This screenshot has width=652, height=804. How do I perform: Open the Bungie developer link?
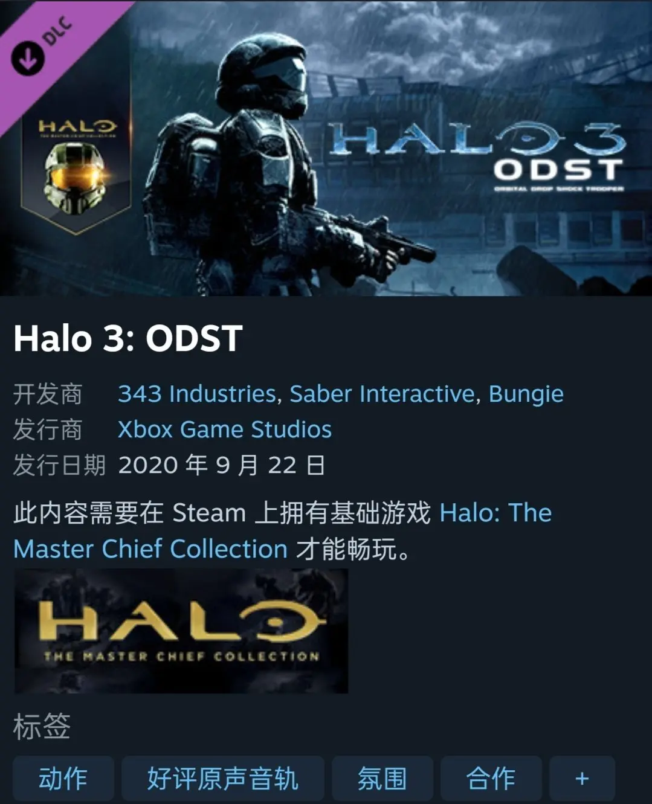[526, 394]
